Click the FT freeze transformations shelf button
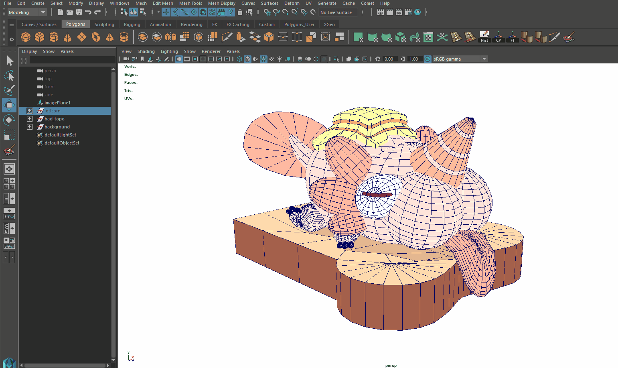This screenshot has height=368, width=618. 513,37
